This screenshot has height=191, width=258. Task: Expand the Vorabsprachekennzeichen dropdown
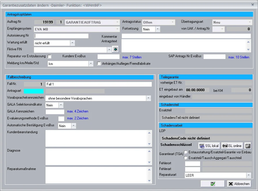point(148,98)
